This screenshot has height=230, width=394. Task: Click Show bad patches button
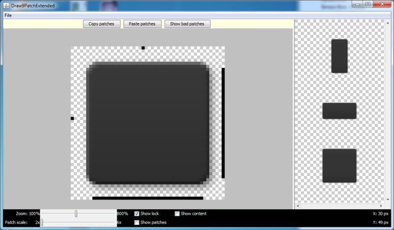187,24
